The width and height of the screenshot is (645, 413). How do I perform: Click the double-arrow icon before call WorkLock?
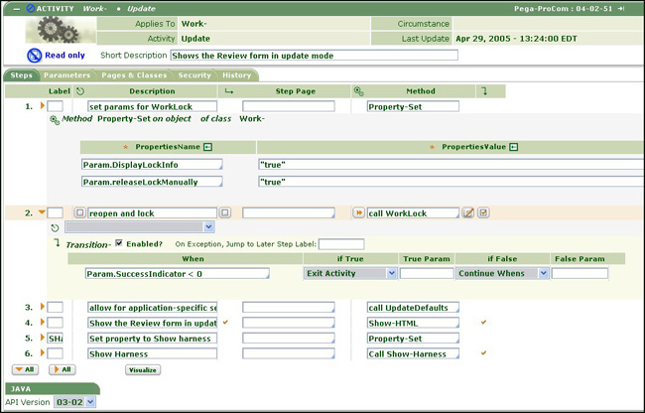[x=358, y=212]
